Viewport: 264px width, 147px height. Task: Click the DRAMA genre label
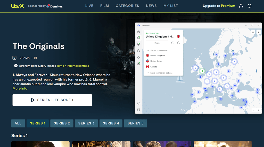[24, 58]
